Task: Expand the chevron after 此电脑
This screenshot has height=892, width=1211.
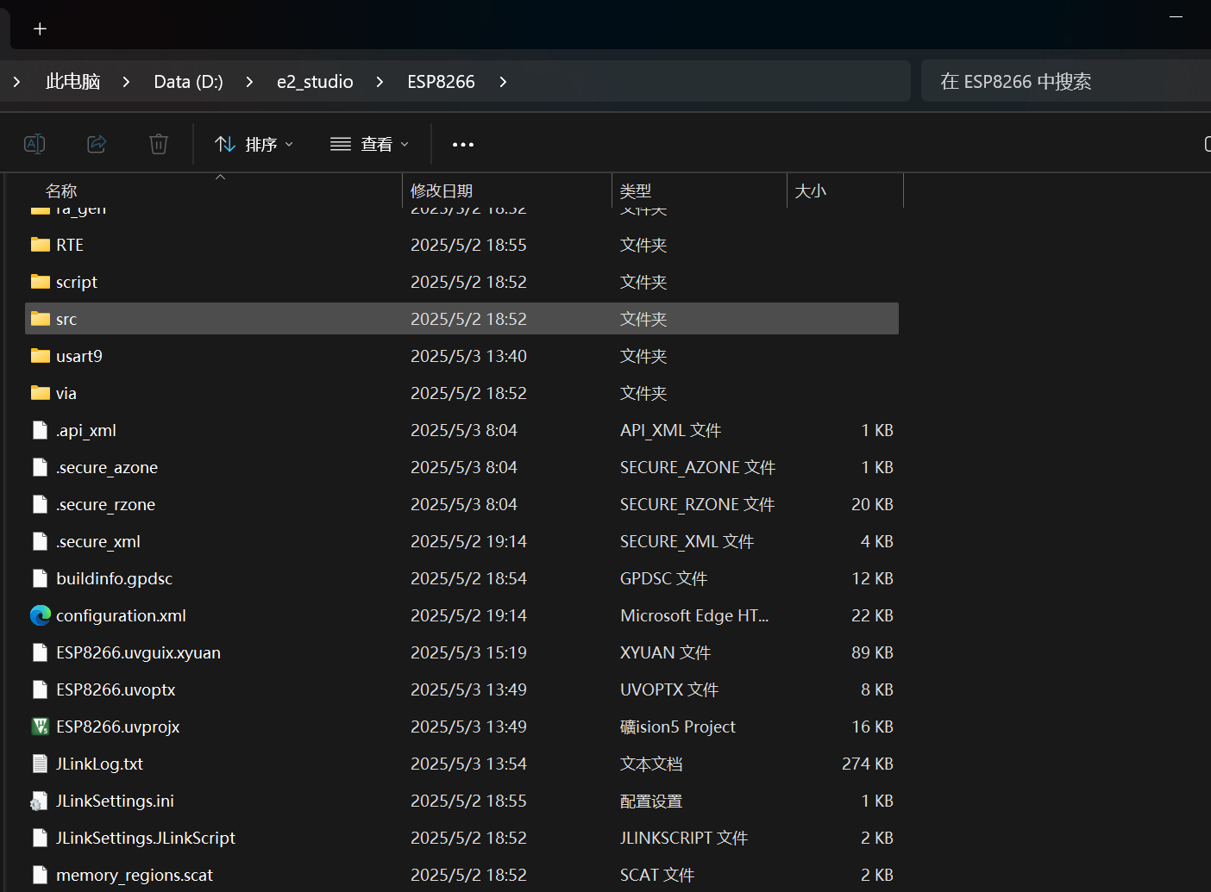Action: click(x=126, y=82)
